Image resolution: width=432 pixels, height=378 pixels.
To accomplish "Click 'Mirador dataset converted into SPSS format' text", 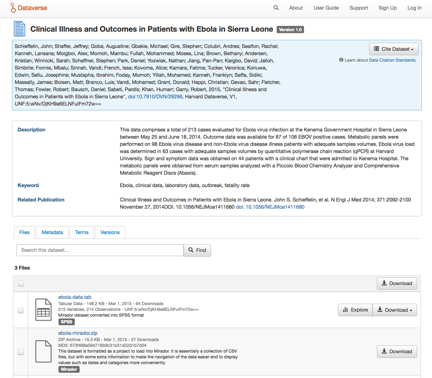I will click(x=101, y=315).
